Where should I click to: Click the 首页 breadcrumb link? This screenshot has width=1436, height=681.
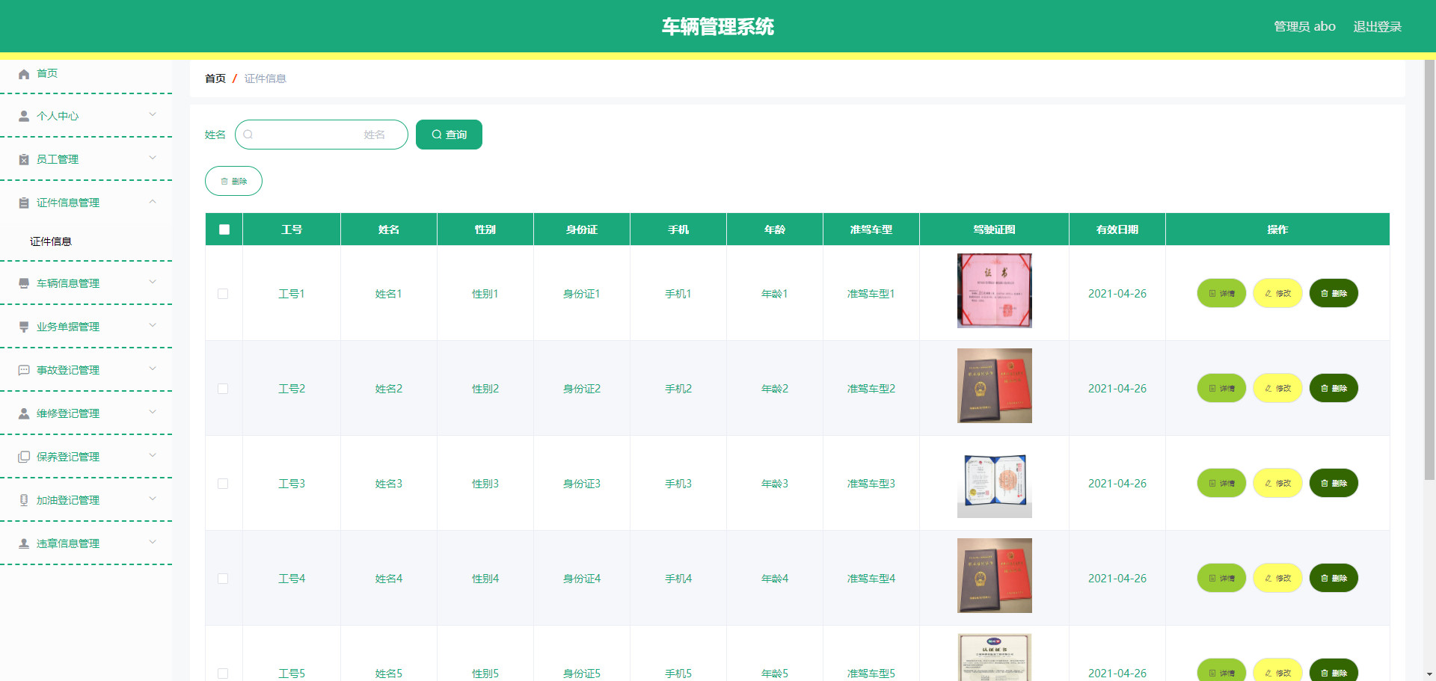[215, 78]
